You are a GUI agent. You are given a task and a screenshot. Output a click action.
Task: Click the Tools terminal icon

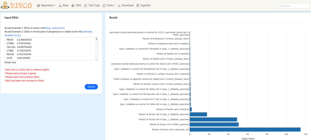(x=104, y=5)
